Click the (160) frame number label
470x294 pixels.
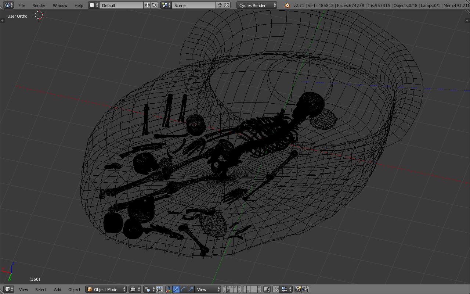pos(35,279)
